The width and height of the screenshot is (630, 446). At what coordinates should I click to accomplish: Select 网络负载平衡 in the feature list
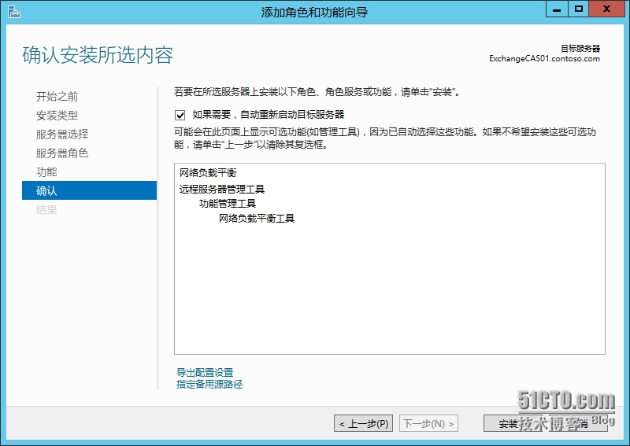pyautogui.click(x=208, y=173)
